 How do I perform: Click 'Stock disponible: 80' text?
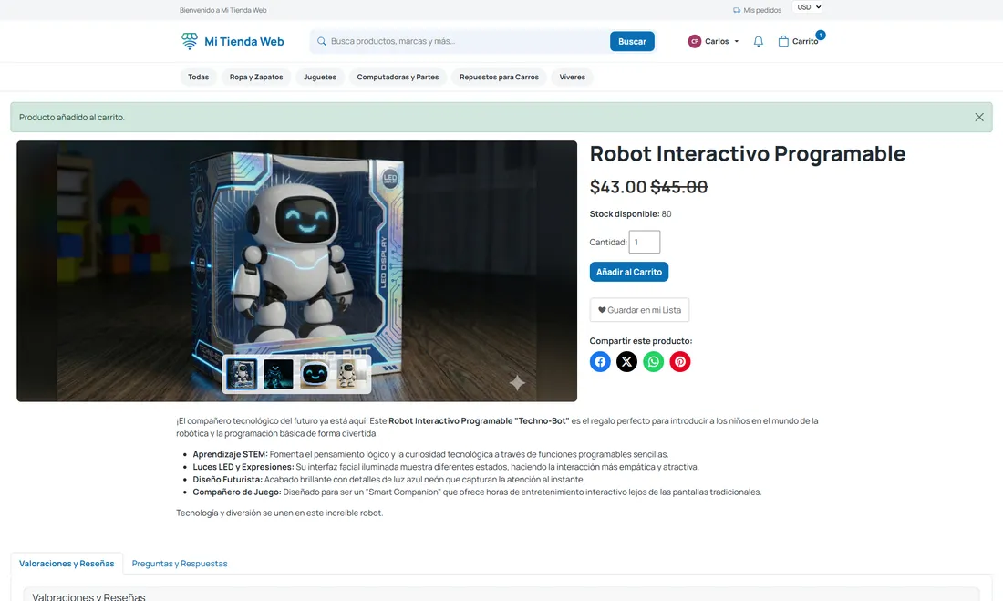pos(630,213)
